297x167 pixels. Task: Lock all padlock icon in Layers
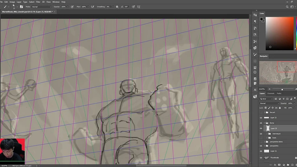pyautogui.click(x=280, y=108)
